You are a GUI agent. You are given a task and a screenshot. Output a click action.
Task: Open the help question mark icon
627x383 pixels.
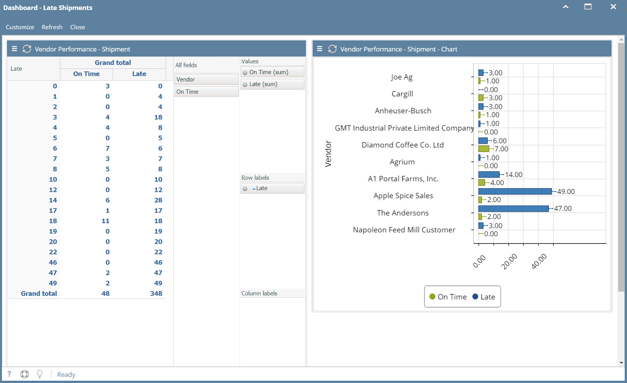pyautogui.click(x=9, y=374)
